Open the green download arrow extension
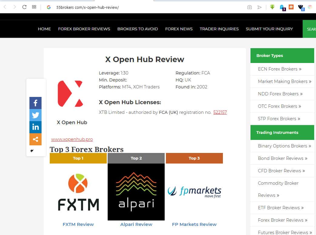This screenshot has width=316, height=235. click(x=272, y=7)
